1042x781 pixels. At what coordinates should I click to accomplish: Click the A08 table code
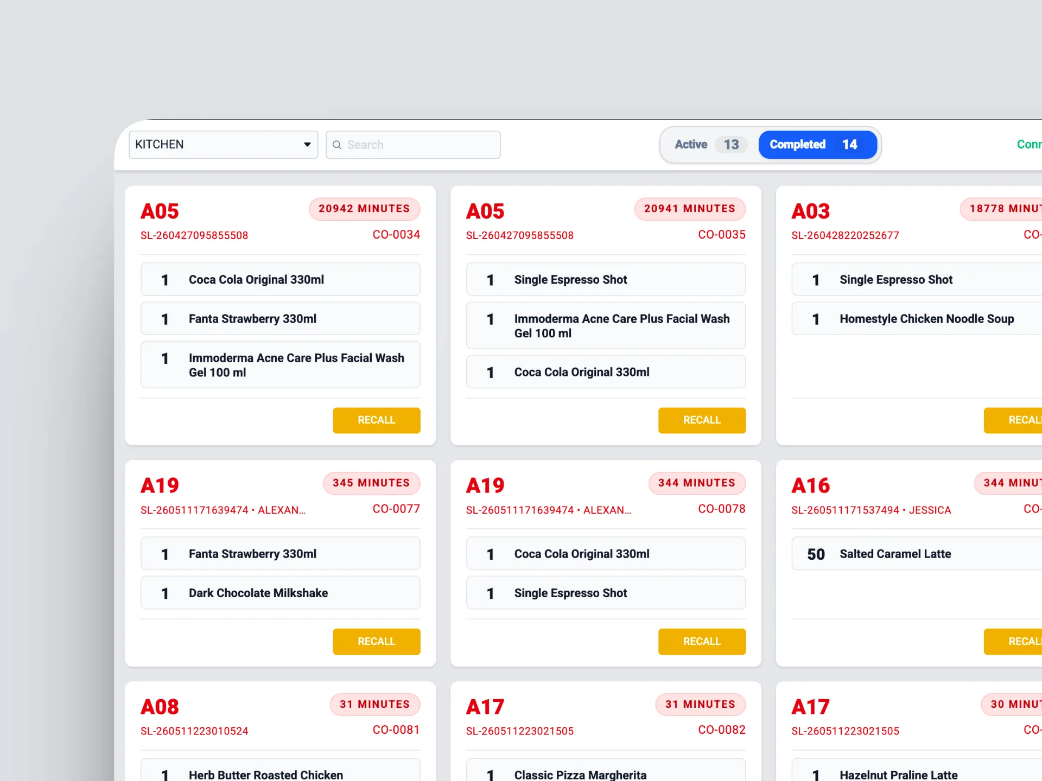point(160,707)
